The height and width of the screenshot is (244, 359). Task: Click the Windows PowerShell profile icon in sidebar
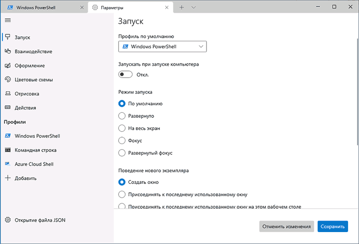tap(8, 136)
